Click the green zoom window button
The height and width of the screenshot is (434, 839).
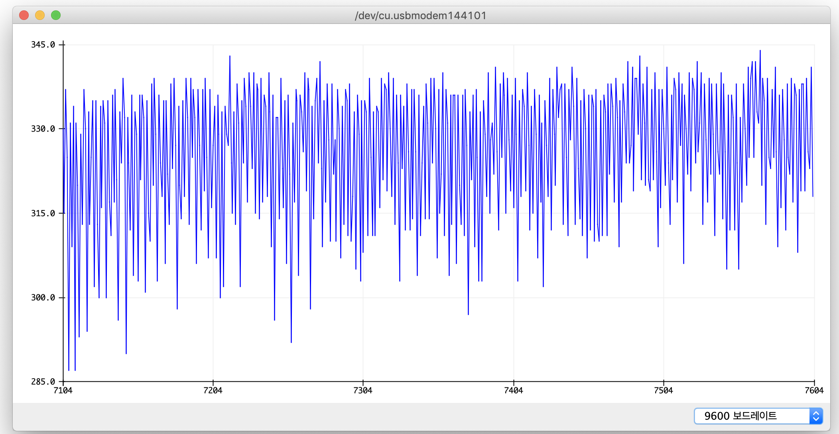click(x=56, y=15)
